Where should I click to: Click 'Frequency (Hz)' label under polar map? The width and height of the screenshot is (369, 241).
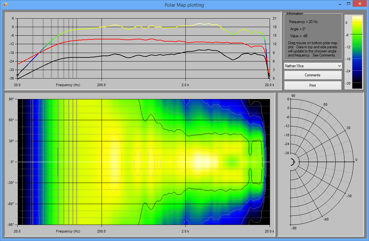(68, 231)
